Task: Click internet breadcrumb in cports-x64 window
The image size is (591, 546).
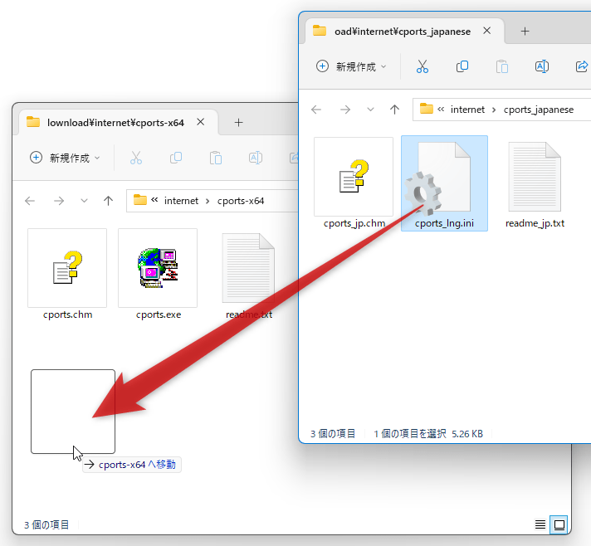Action: coord(181,201)
